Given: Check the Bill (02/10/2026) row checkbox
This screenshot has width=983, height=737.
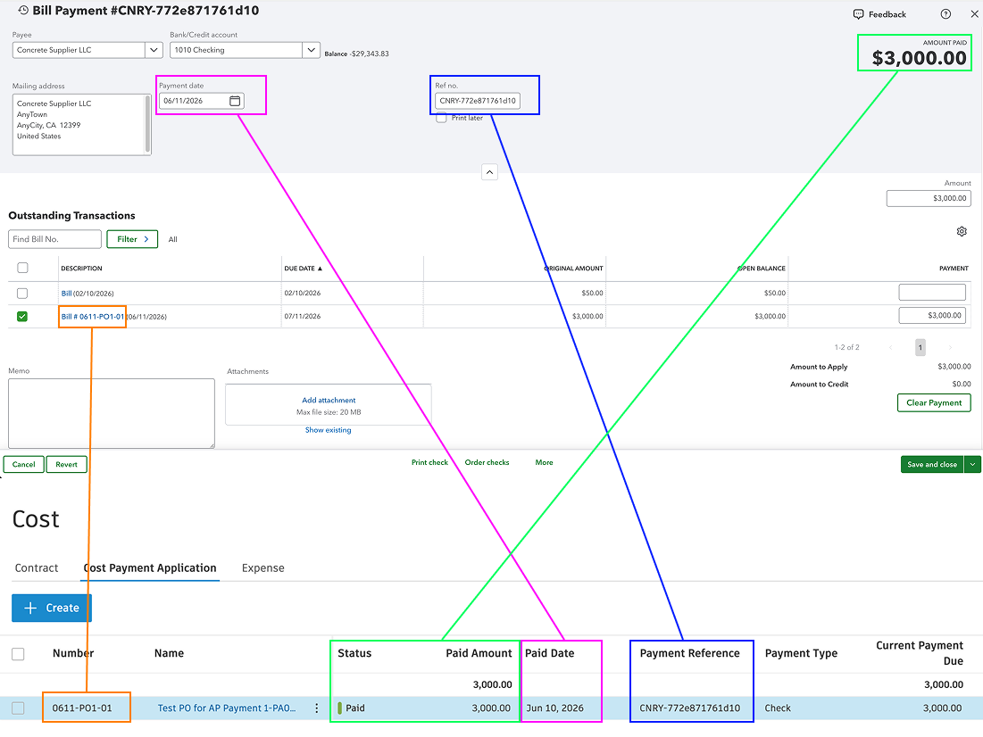Looking at the screenshot, I should pyautogui.click(x=22, y=293).
